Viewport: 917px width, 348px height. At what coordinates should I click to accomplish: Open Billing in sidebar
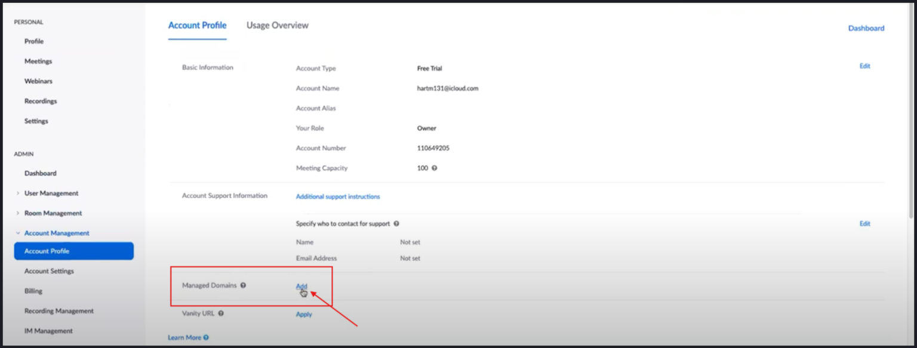click(33, 291)
